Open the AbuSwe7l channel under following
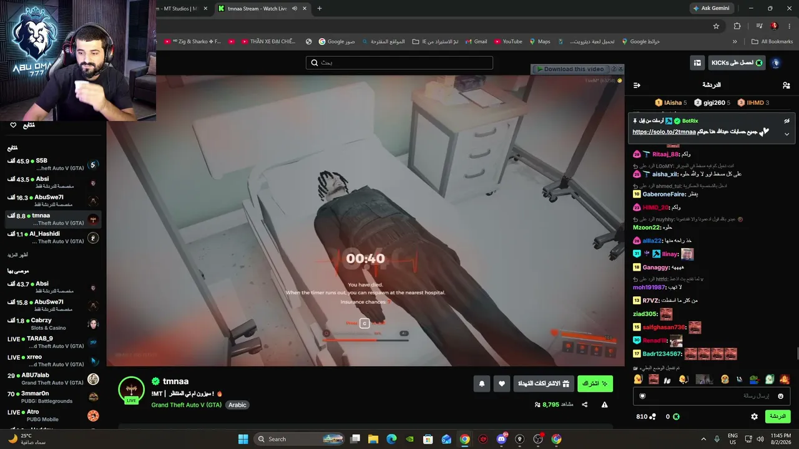This screenshot has height=449, width=799. click(x=53, y=201)
